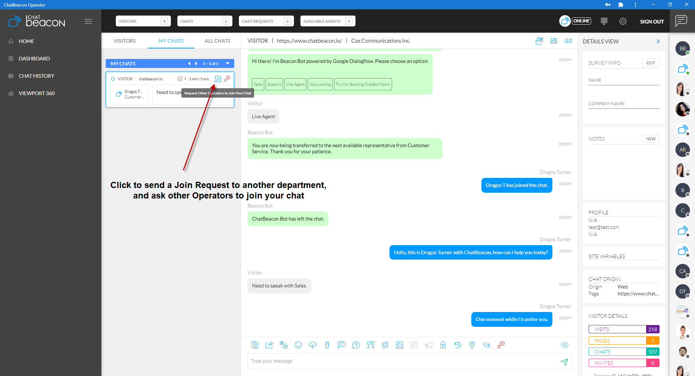695x376 pixels.
Task: Click NEW in Notes section
Action: point(651,139)
